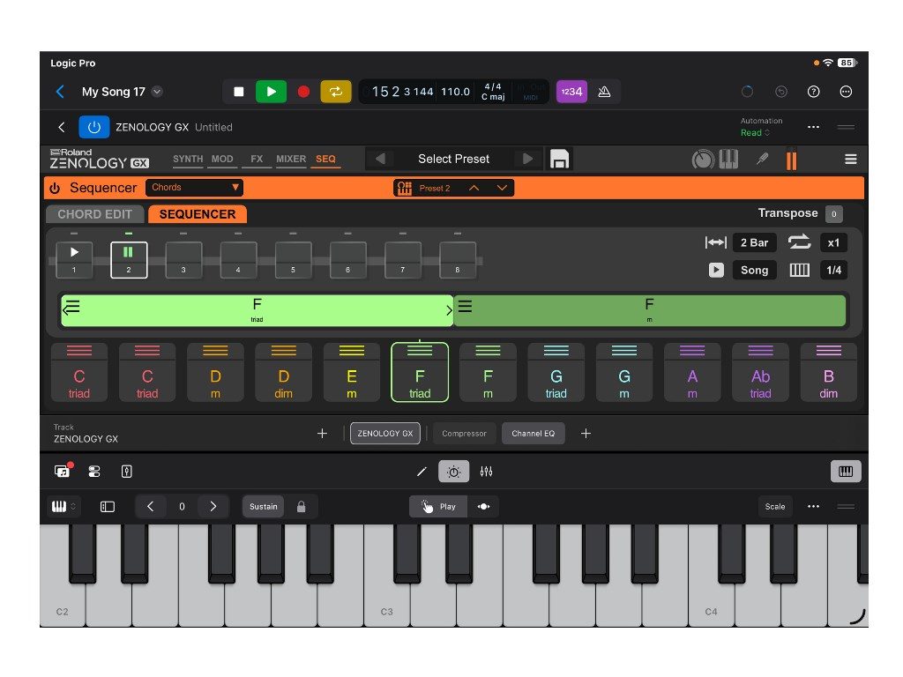Image resolution: width=903 pixels, height=677 pixels.
Task: Toggle the keyboard play surface button
Action: [846, 472]
